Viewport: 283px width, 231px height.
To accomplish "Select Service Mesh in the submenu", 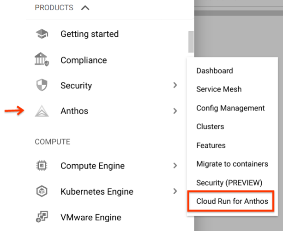I will pyautogui.click(x=219, y=89).
